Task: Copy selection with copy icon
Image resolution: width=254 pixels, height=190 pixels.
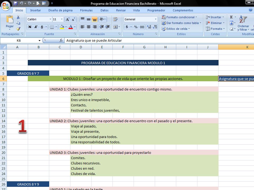Action: click(18, 23)
